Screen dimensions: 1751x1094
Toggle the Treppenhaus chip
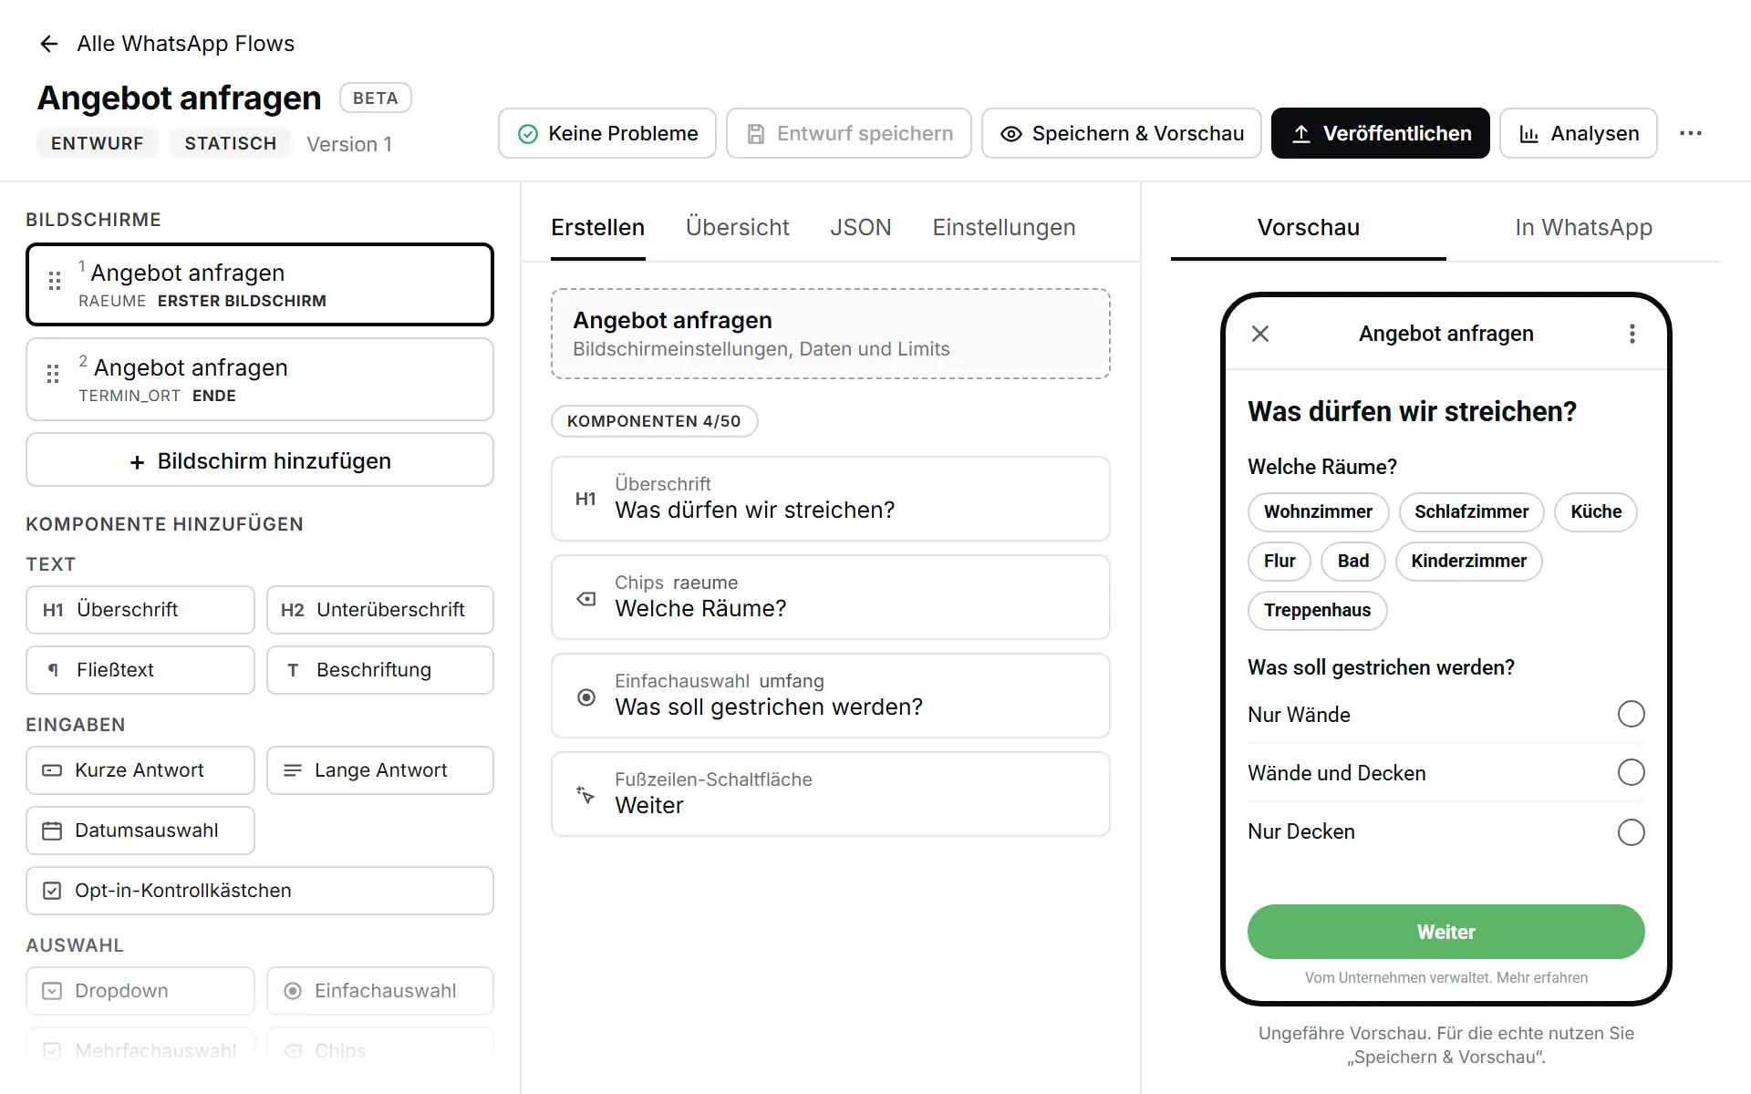click(x=1317, y=610)
